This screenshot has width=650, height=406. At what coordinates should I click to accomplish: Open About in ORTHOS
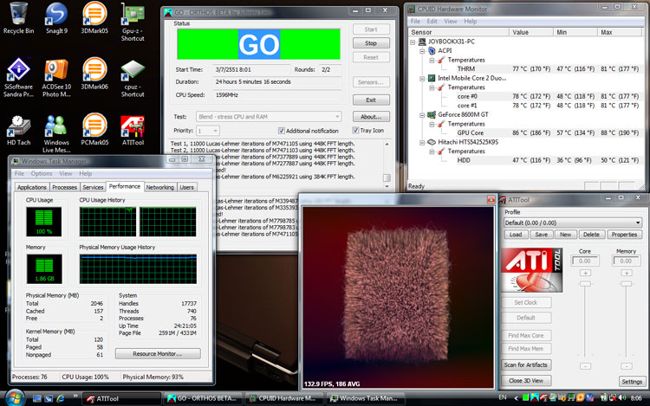tap(371, 117)
